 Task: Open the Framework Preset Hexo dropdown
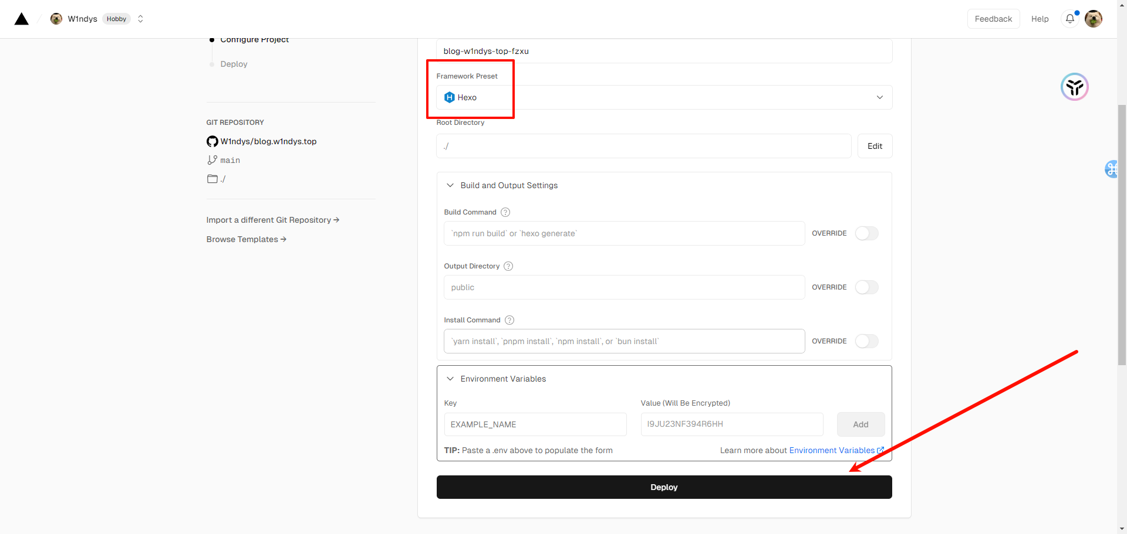coord(664,97)
